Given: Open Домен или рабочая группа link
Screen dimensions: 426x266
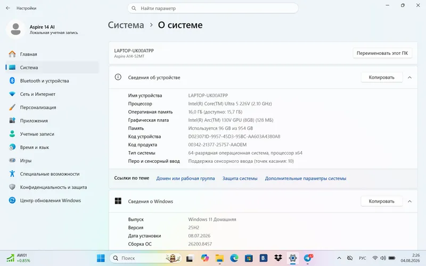Looking at the screenshot, I should point(185,178).
